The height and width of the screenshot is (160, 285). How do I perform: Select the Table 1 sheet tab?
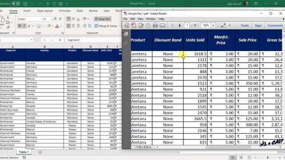pos(24,152)
